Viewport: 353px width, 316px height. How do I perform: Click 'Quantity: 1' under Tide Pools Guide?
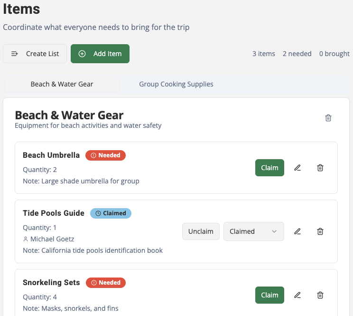click(x=40, y=228)
